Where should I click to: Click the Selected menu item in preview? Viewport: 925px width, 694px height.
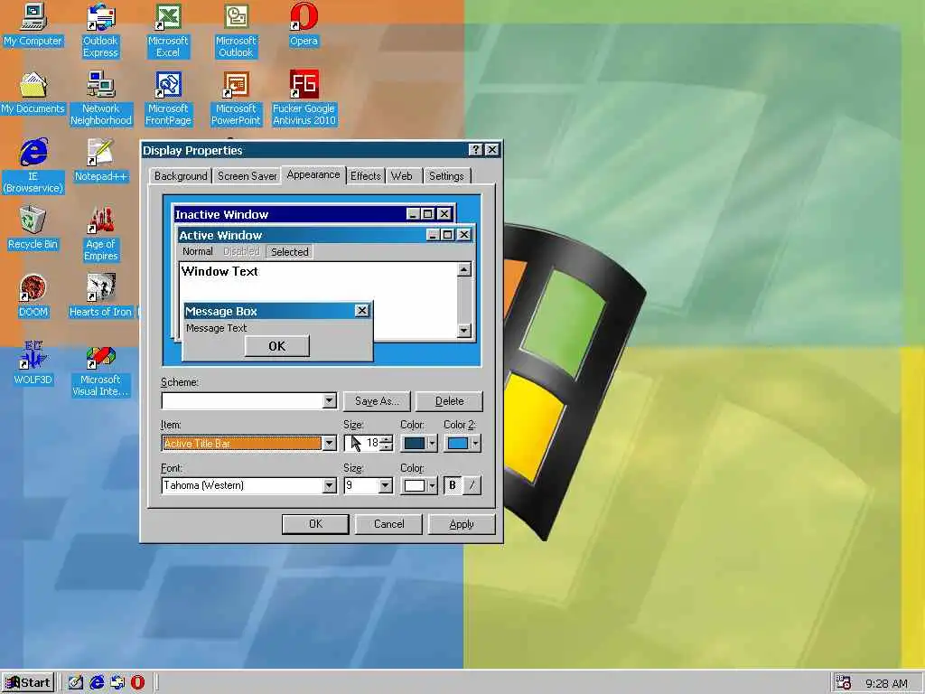coord(290,252)
